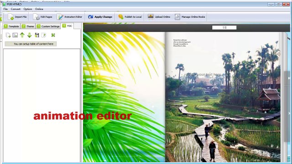This screenshot has height=164, width=292.
Task: Select the TOC tab
Action: click(x=67, y=26)
